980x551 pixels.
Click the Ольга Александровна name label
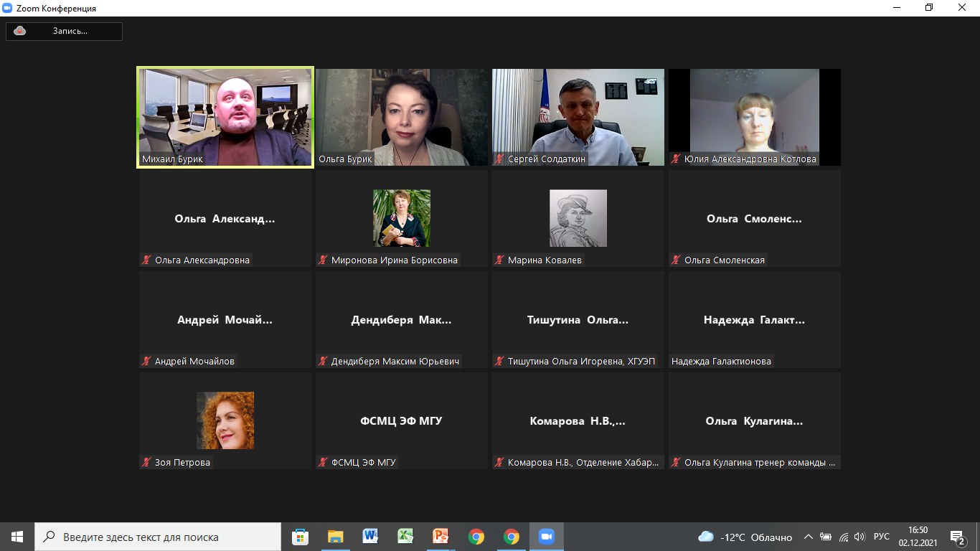tap(202, 260)
